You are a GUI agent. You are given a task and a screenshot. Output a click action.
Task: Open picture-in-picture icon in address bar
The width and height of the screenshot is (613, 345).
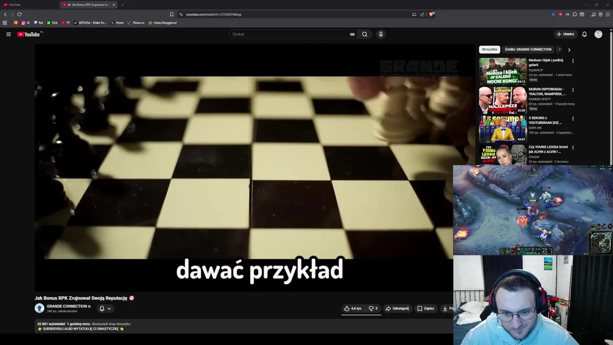tap(414, 14)
